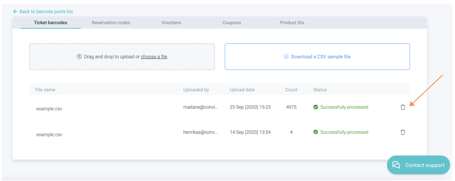
Task: Select the Ticket barcodes tab
Action: (x=51, y=22)
